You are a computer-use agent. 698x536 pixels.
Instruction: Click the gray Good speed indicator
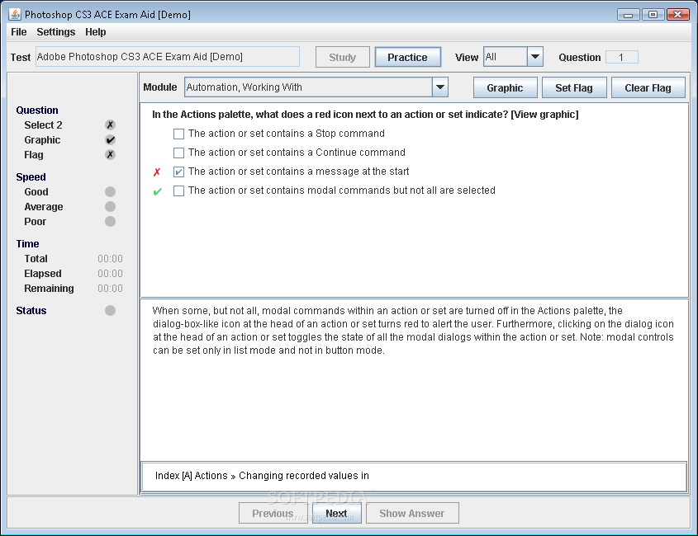tap(110, 191)
